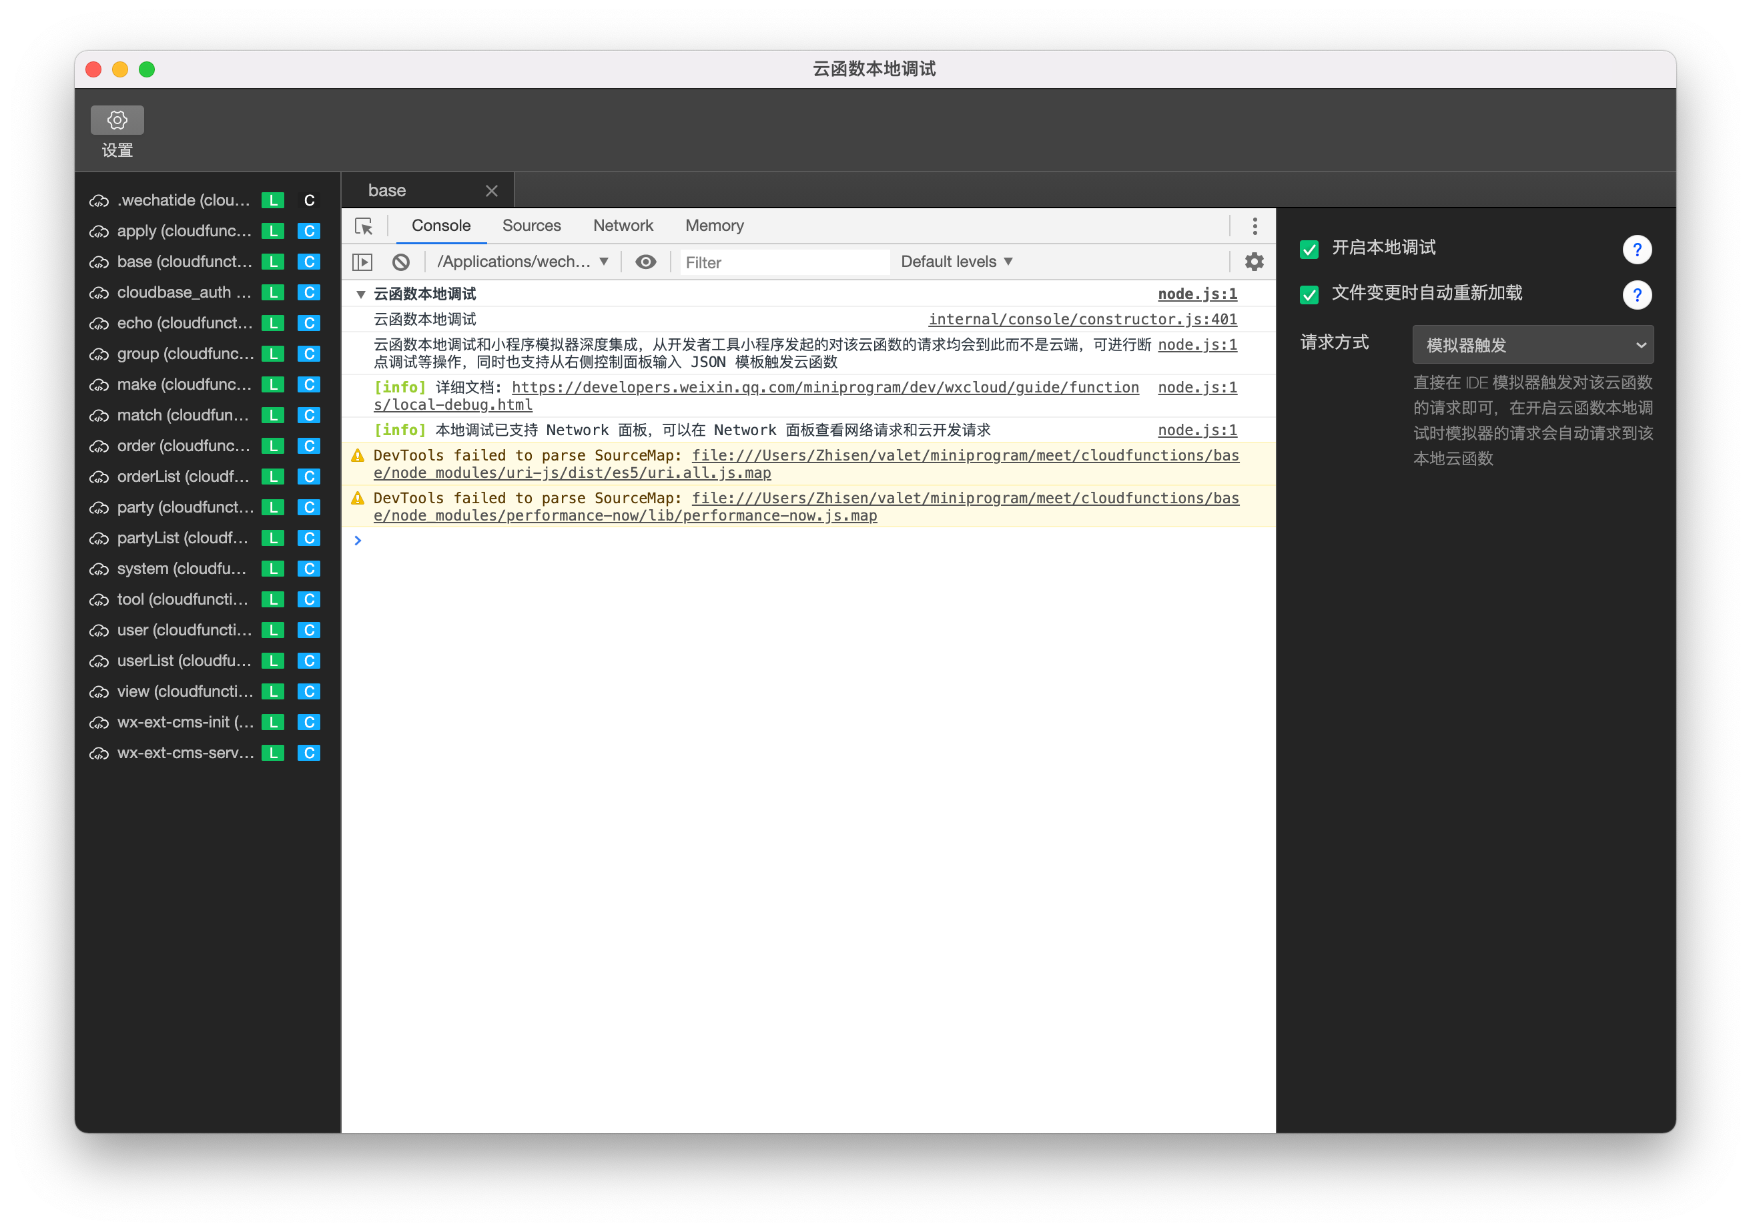Open console settings gear icon

tap(1254, 262)
